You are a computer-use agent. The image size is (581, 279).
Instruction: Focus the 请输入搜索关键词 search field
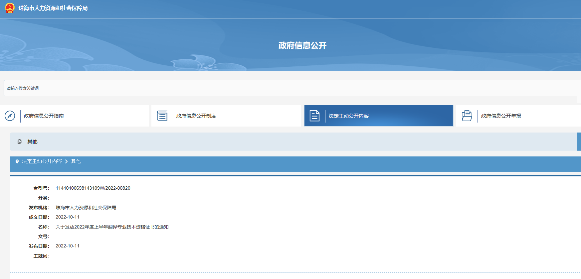point(290,88)
